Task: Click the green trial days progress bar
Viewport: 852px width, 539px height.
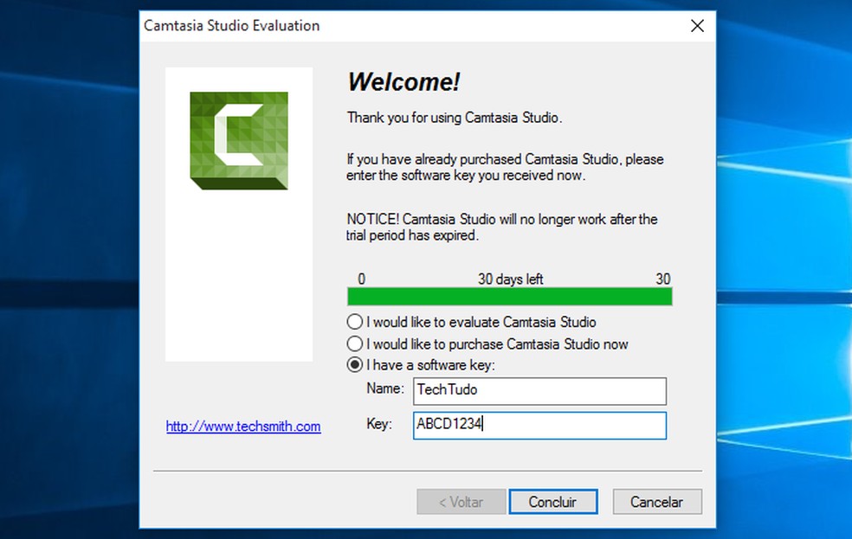Action: coord(510,297)
